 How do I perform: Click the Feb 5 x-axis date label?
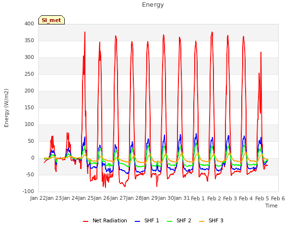pos(262,198)
